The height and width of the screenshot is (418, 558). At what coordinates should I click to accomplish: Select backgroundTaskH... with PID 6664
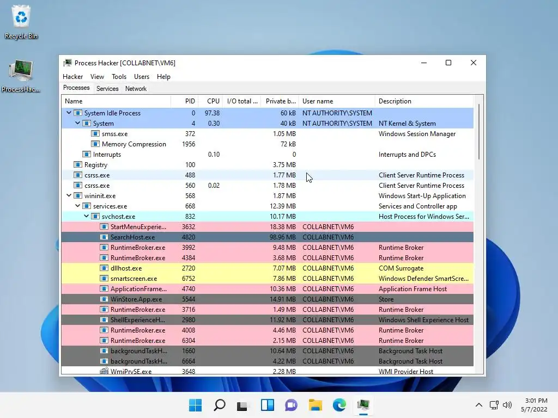coord(268,361)
